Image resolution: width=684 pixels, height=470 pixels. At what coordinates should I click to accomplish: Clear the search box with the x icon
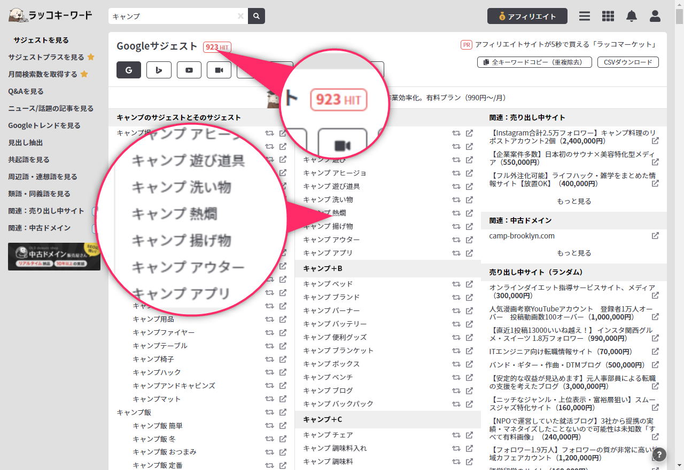pos(240,16)
